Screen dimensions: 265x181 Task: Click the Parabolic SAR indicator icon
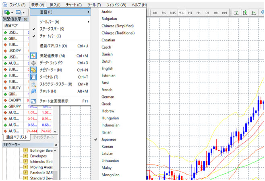pos(25,173)
